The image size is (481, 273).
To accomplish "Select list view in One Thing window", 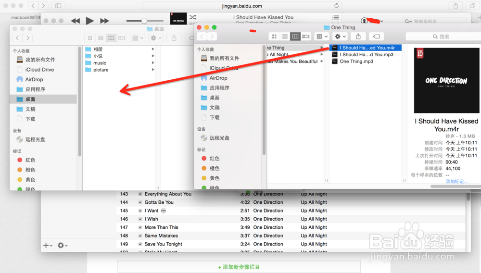I will pos(285,37).
